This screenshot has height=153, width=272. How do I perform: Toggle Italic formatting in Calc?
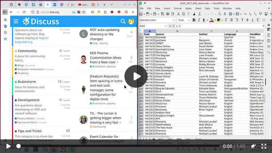(x=199, y=20)
